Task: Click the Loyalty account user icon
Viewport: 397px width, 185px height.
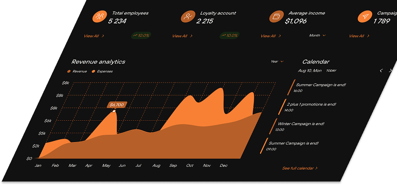Action: pyautogui.click(x=187, y=17)
